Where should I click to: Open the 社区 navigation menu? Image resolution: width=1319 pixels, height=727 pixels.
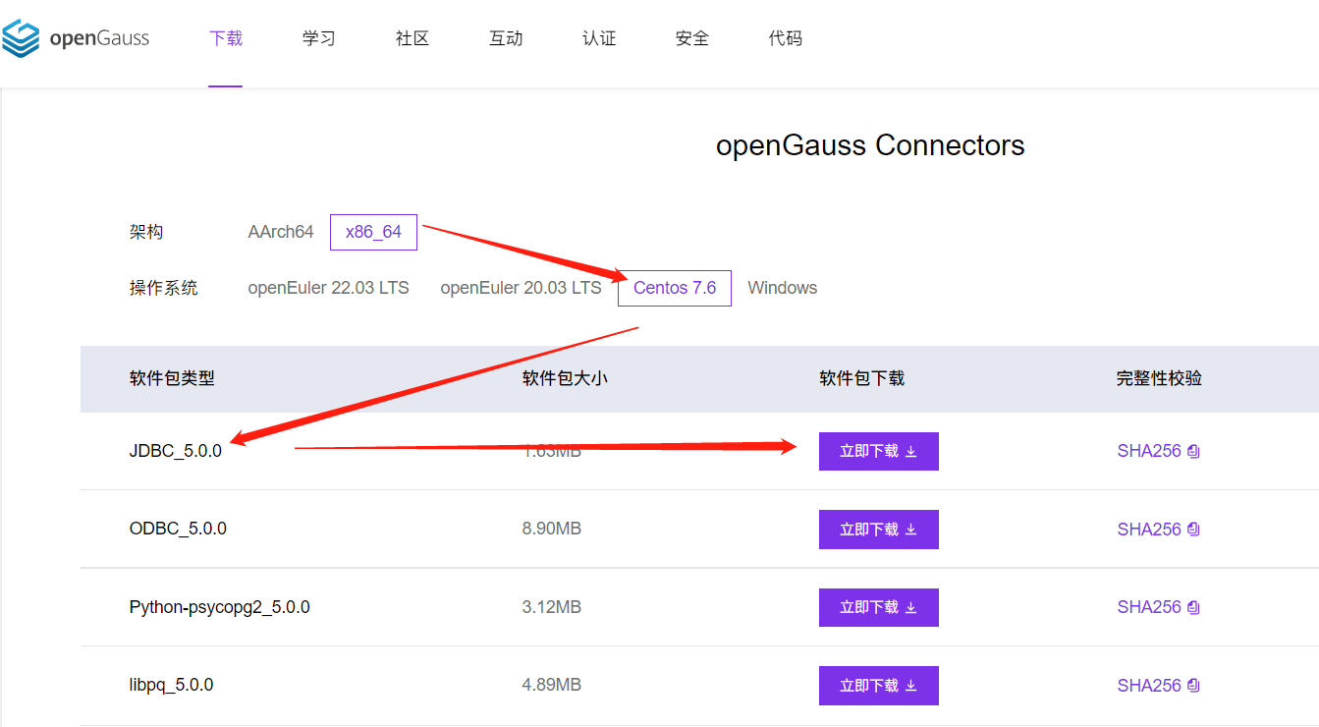(x=412, y=39)
